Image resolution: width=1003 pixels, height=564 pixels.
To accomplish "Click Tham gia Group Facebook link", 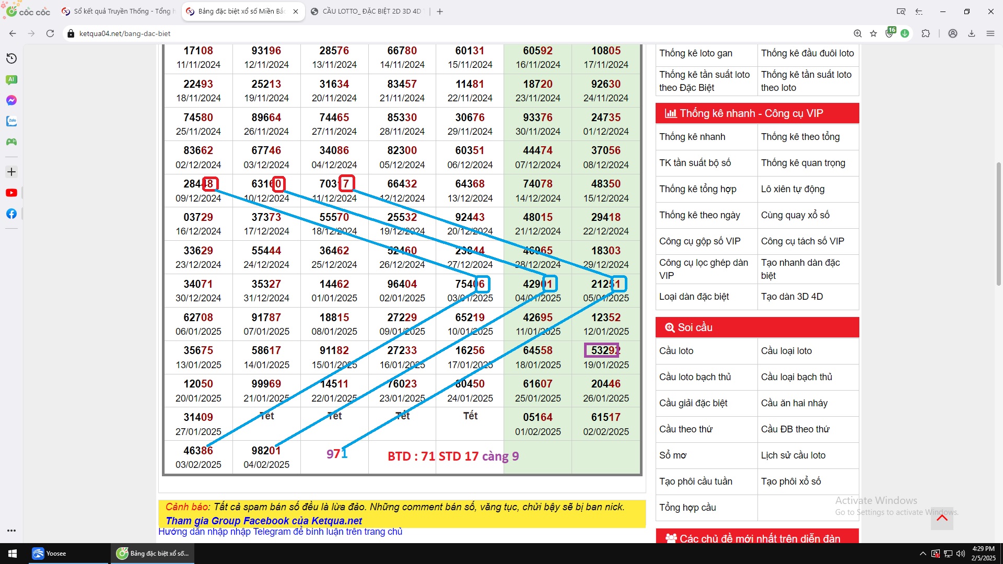I will (264, 521).
